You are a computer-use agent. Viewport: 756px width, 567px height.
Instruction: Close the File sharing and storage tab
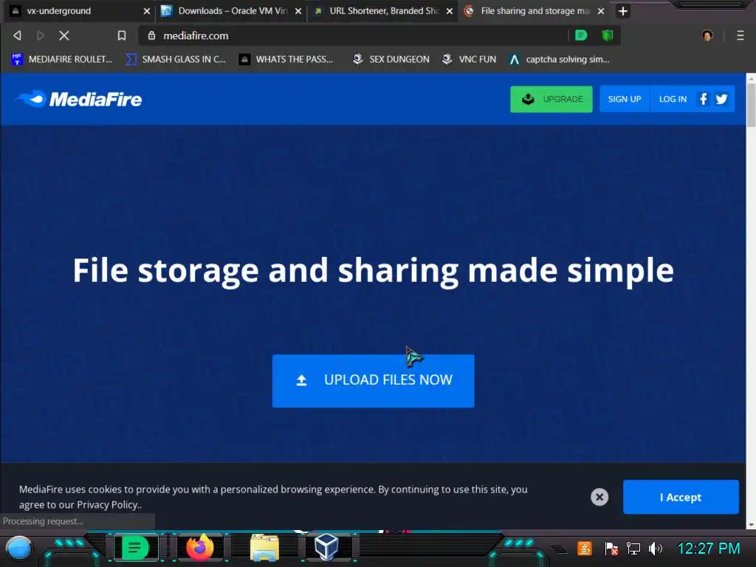point(601,10)
